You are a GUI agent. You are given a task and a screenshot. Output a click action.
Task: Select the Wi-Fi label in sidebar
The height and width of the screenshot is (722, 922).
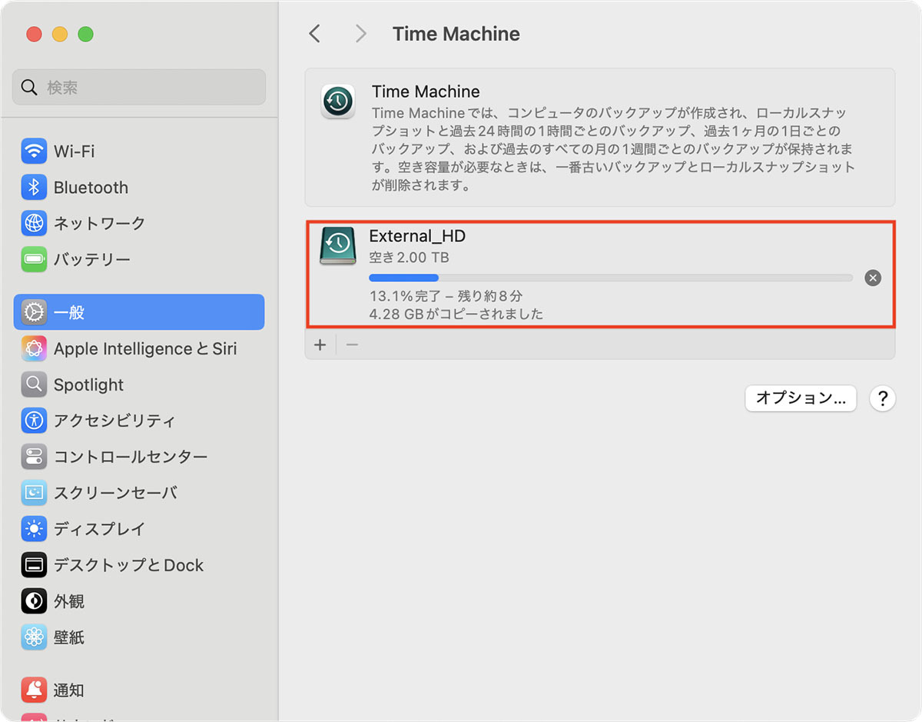tap(75, 151)
